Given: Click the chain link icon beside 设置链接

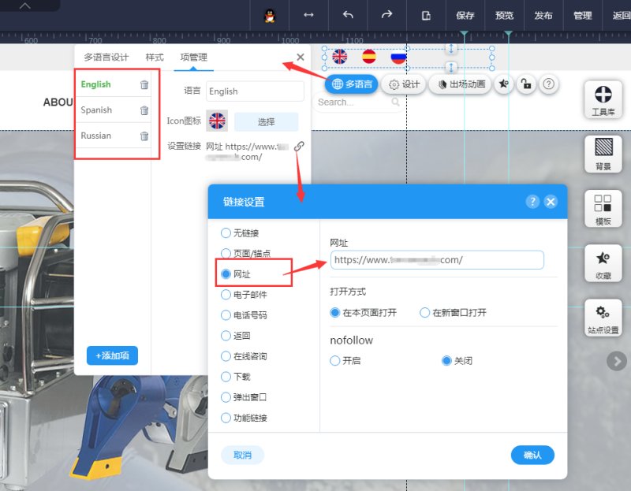Looking at the screenshot, I should pos(299,147).
